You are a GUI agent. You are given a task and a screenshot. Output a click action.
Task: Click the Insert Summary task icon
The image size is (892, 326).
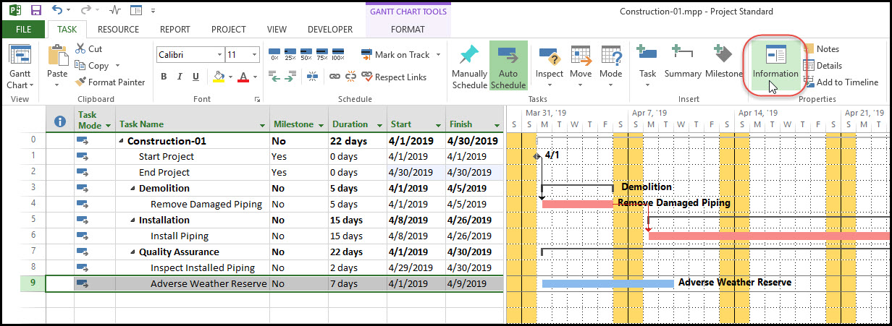pyautogui.click(x=682, y=61)
